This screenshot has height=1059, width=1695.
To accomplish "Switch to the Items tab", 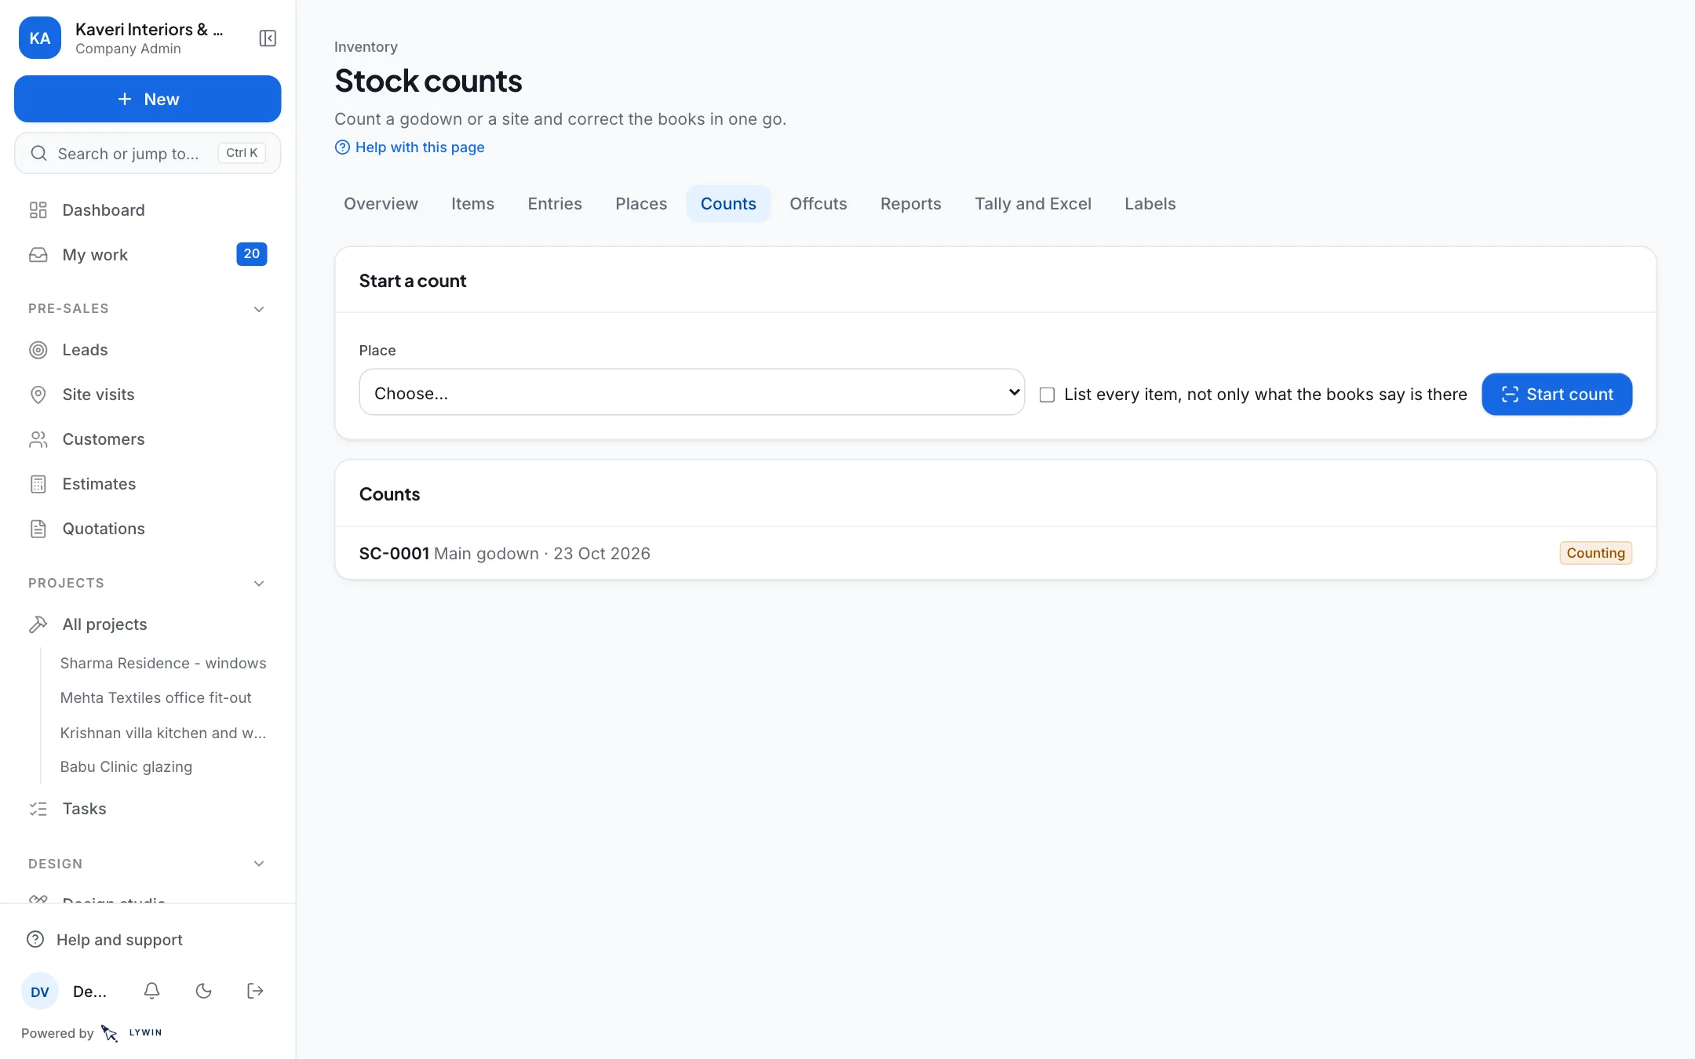I will click(x=472, y=204).
